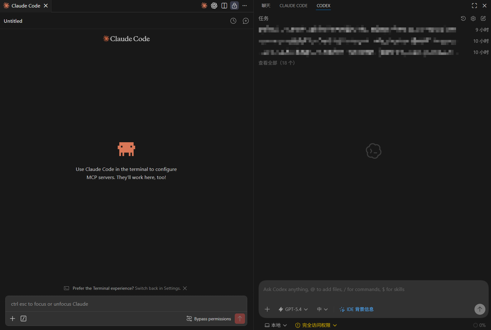Viewport: 491px width, 330px height.
Task: Expand the 完全访问权限 permissions dropdown
Action: click(x=316, y=325)
